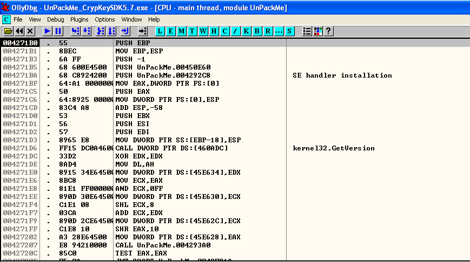Show Memory map via M button
The height and width of the screenshot is (262, 470).
click(181, 31)
